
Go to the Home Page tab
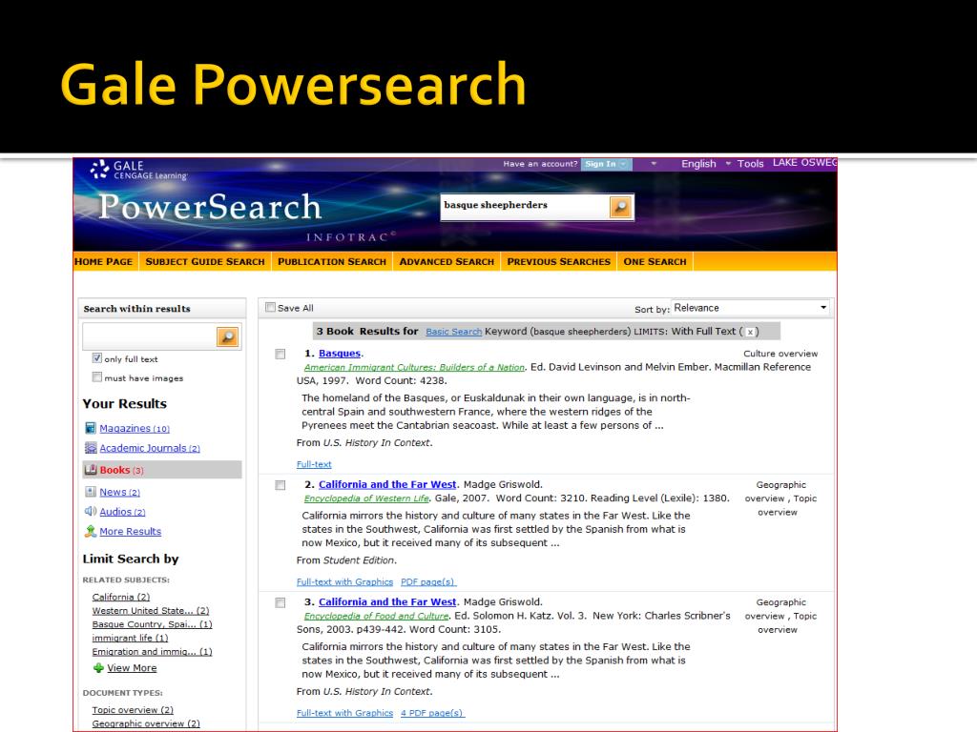point(103,261)
